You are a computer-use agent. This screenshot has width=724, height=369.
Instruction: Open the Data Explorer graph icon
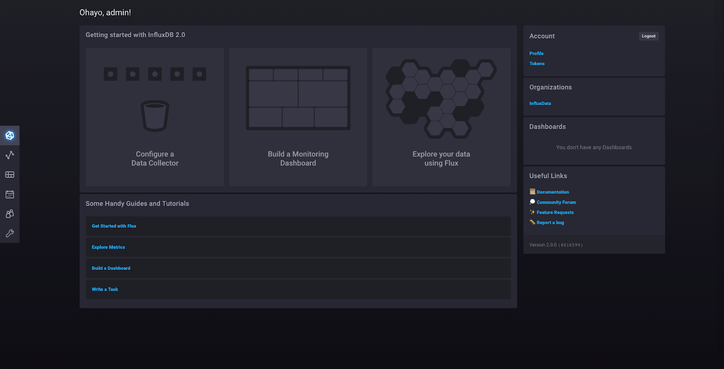10,155
